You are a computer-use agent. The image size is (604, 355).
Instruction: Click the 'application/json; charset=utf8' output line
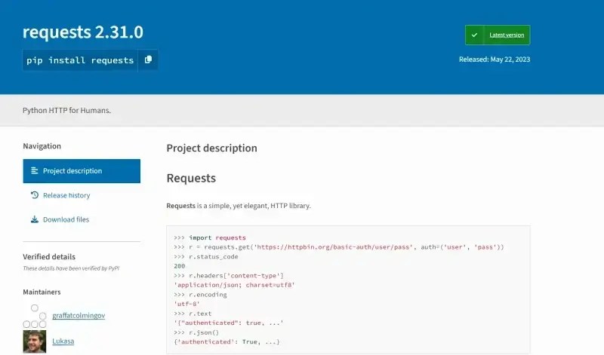[234, 285]
